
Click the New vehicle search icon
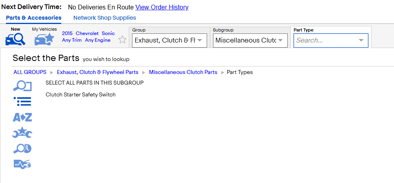click(15, 39)
